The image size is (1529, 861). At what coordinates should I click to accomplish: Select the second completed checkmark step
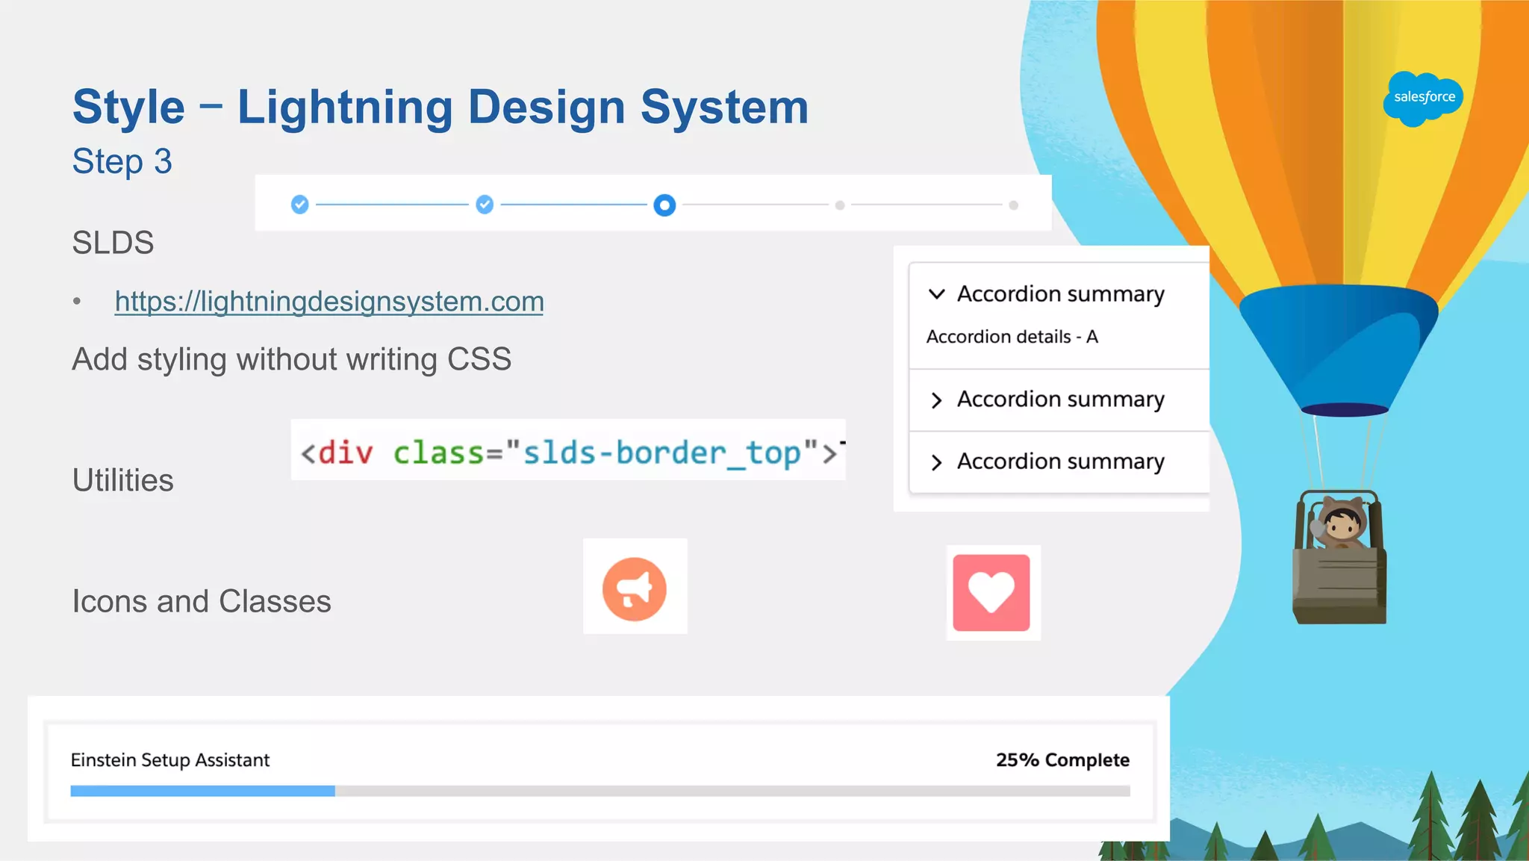coord(485,205)
